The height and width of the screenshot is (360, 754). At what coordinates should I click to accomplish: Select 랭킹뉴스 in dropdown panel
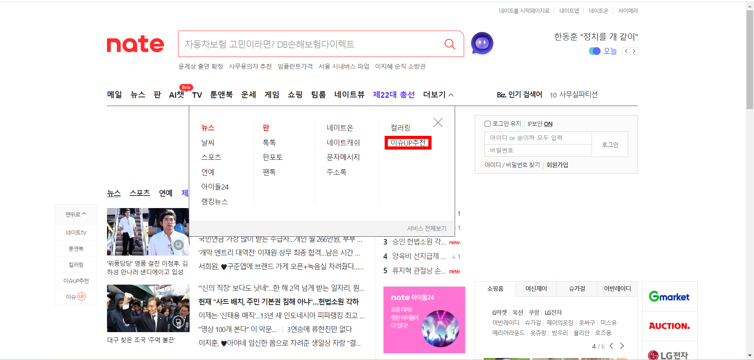[x=215, y=201]
